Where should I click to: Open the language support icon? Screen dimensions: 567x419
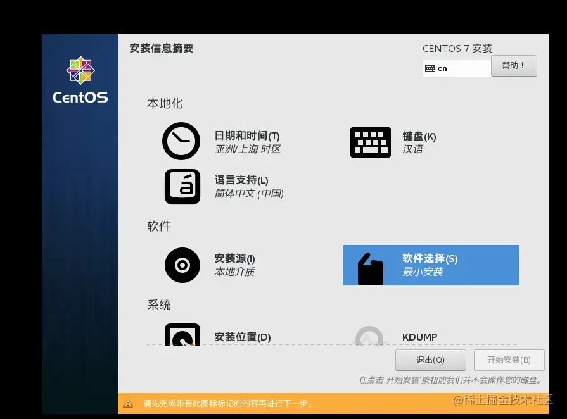point(182,187)
